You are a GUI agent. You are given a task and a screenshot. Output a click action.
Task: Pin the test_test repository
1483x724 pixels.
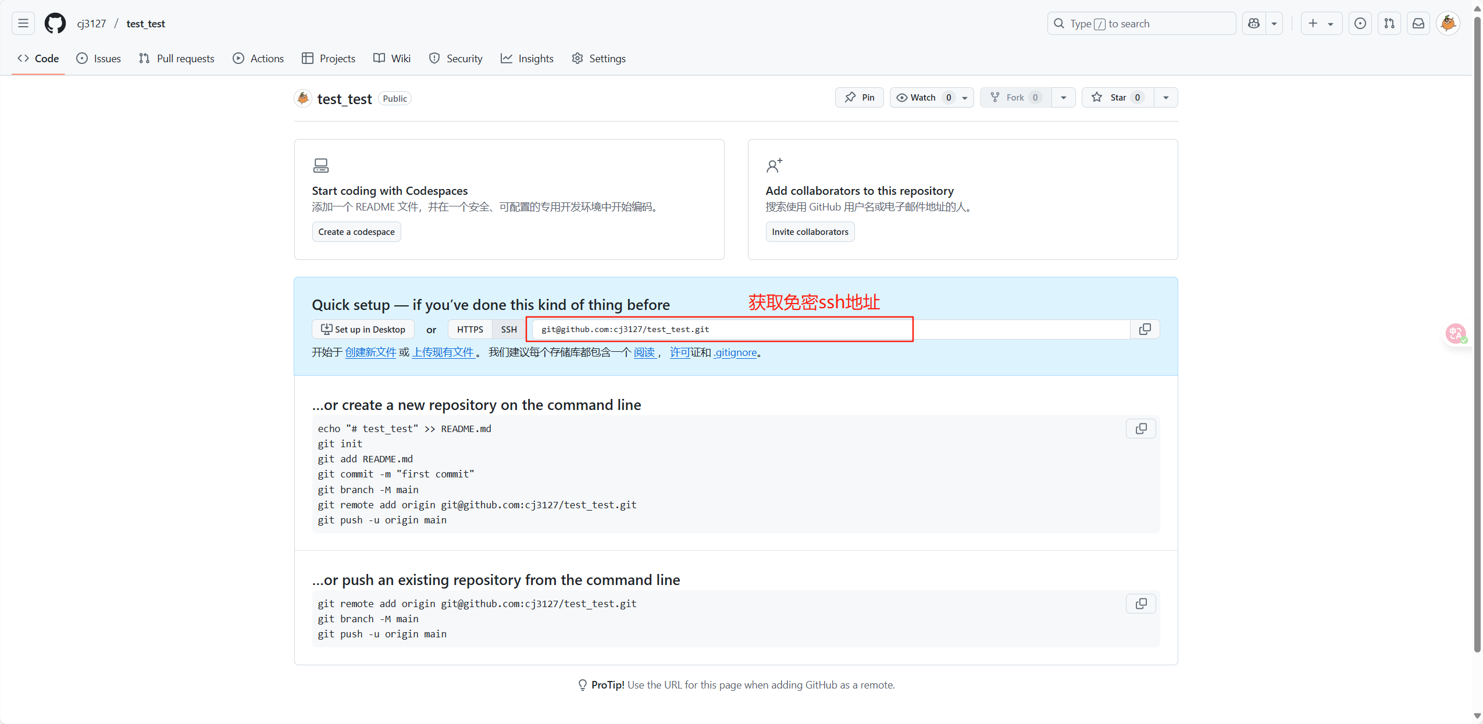click(x=860, y=97)
